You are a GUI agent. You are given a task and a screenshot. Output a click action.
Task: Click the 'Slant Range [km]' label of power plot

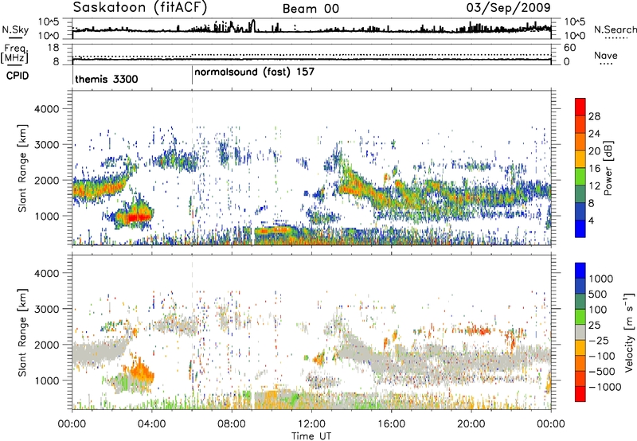click(x=22, y=168)
